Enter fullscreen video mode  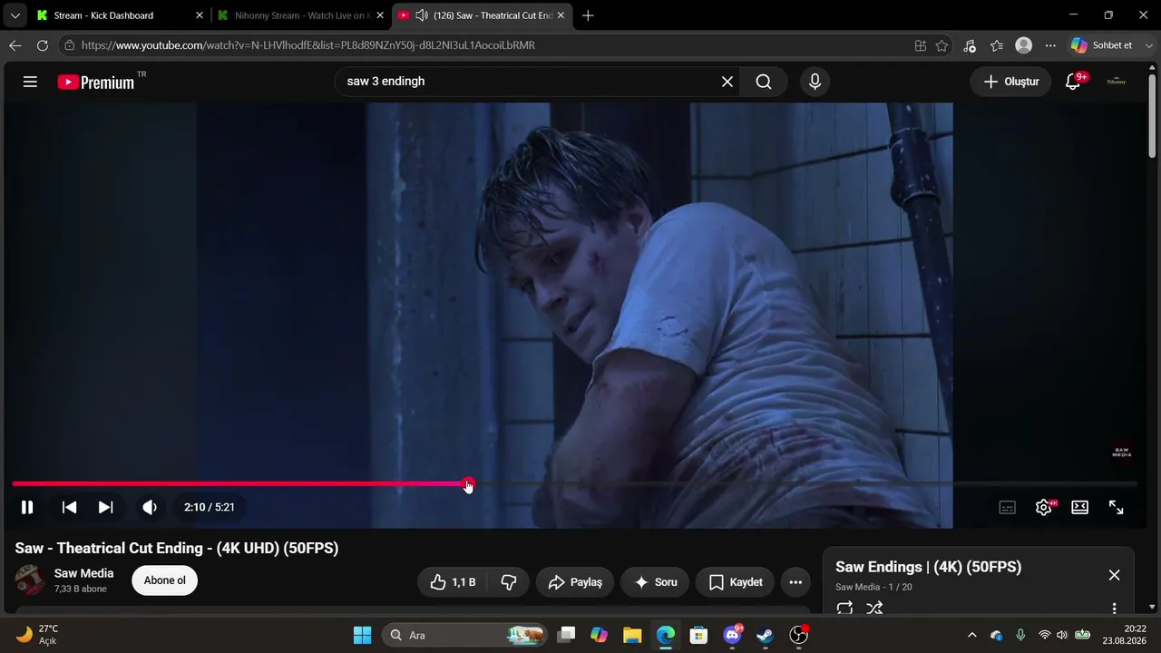tap(1117, 507)
